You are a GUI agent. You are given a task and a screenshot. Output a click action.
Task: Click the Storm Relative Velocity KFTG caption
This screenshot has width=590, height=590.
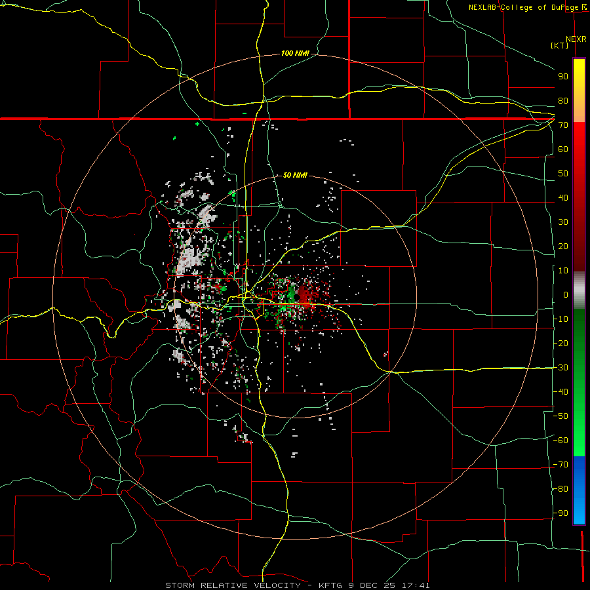coord(297,585)
